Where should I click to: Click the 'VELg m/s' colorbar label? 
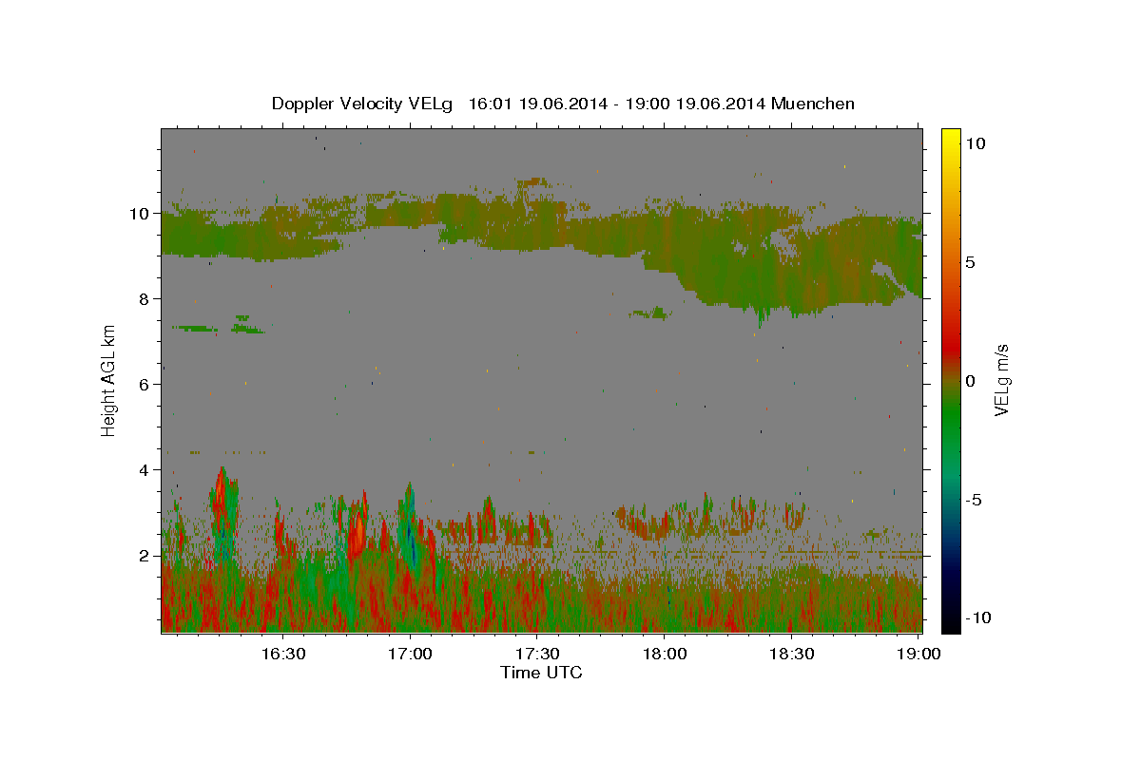click(x=1001, y=381)
